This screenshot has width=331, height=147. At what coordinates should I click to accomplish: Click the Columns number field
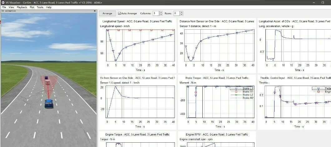point(156,13)
